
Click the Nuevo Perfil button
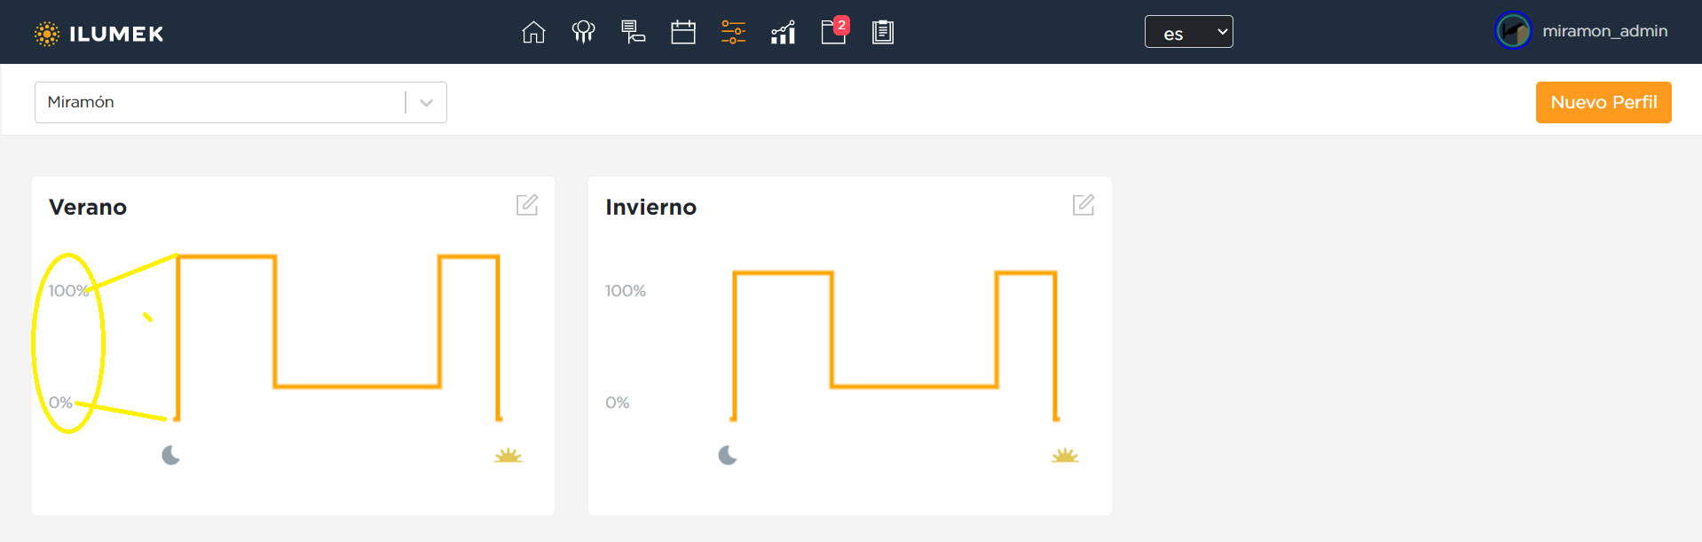(1603, 102)
